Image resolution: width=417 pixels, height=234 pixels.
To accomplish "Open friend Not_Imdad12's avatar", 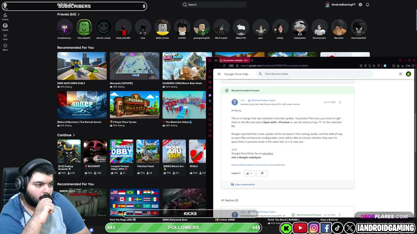I will [x=84, y=27].
